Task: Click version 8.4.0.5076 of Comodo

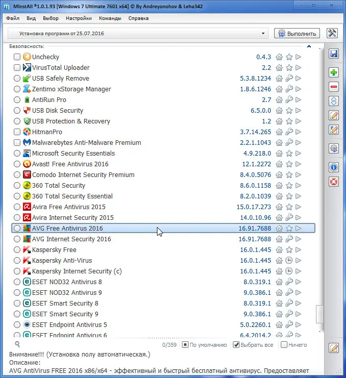Action: tap(255, 175)
